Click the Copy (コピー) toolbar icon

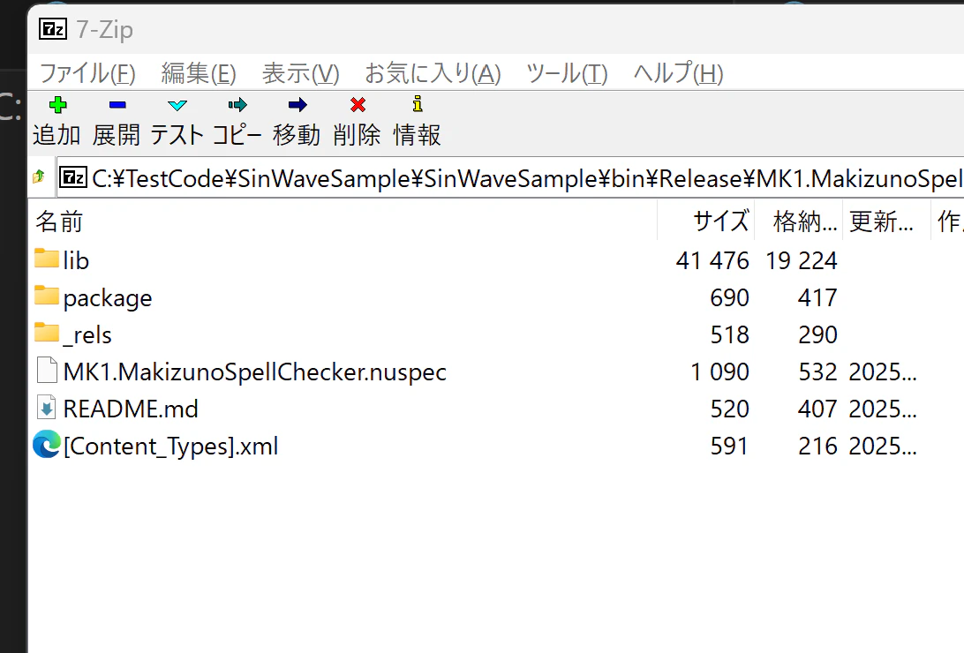pos(237,105)
